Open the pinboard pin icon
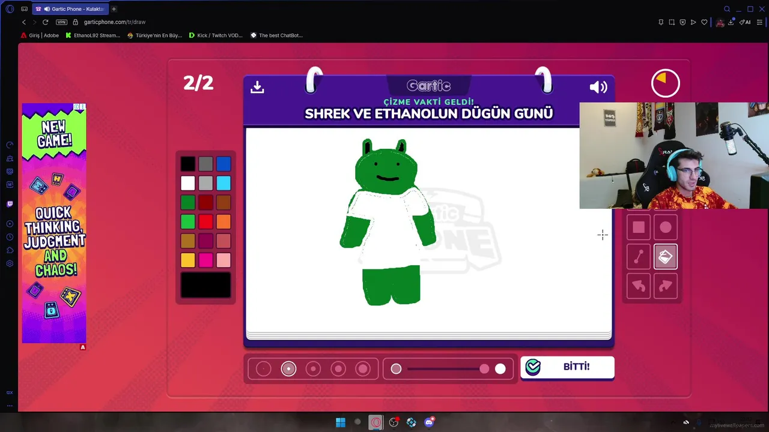The image size is (769, 432). coord(661,22)
